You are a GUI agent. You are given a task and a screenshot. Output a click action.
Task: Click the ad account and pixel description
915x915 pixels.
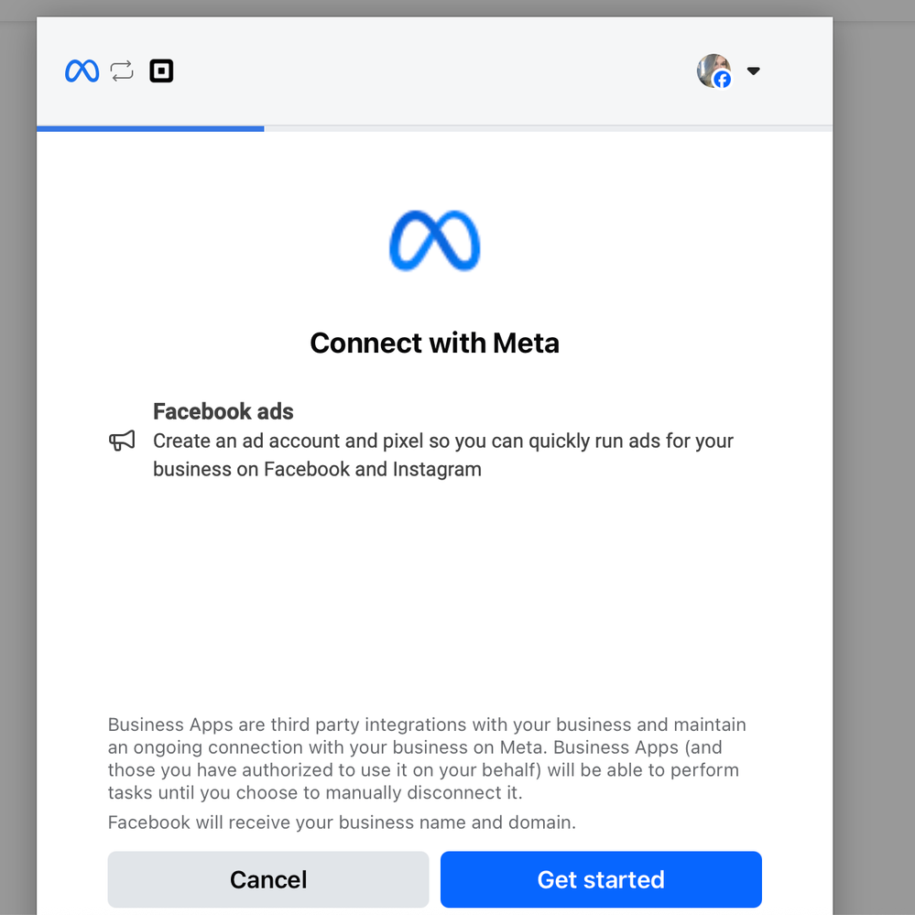[x=442, y=455]
